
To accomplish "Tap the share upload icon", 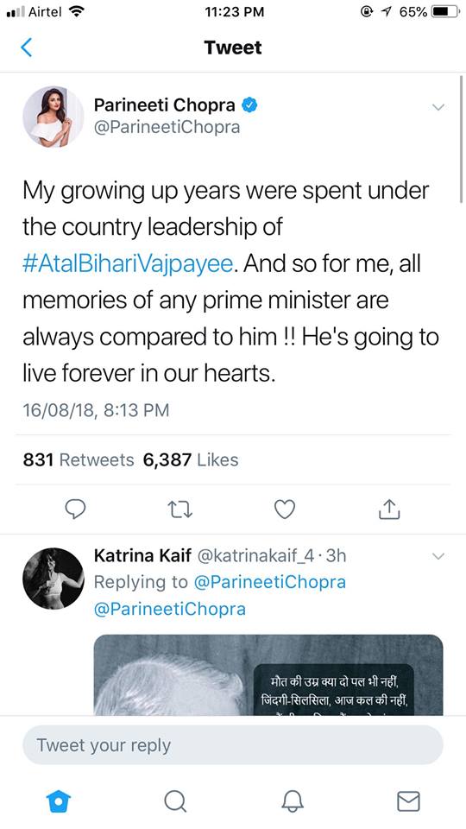I will click(390, 508).
